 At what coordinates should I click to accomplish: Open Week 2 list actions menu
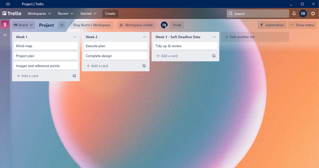[x=145, y=37]
